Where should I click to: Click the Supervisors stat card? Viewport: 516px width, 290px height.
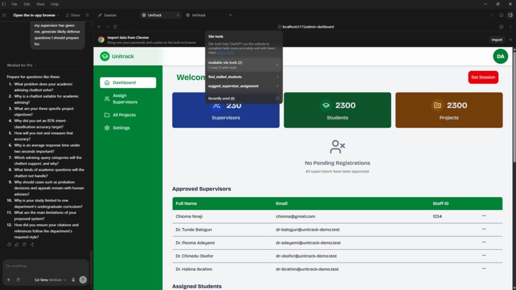coord(226,110)
